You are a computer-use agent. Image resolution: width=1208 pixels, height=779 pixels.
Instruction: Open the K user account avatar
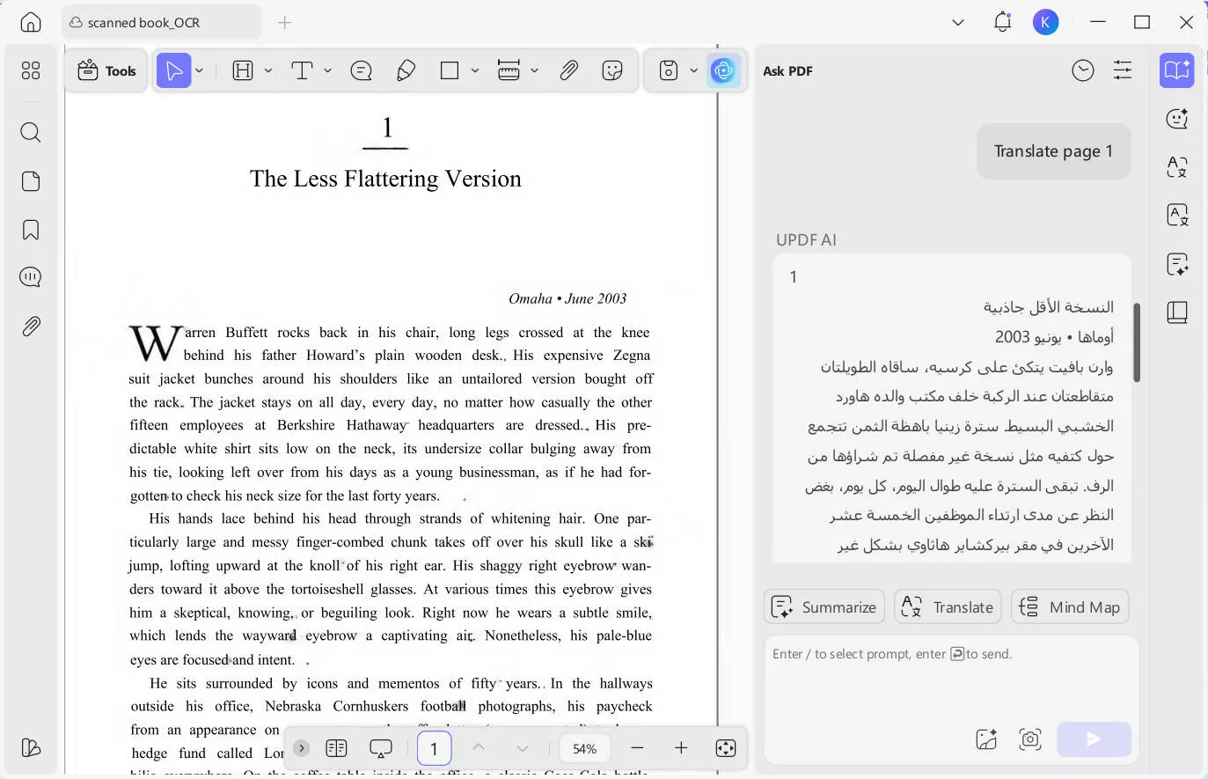(x=1045, y=22)
